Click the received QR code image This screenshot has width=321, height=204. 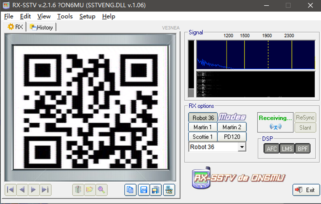pos(91,108)
